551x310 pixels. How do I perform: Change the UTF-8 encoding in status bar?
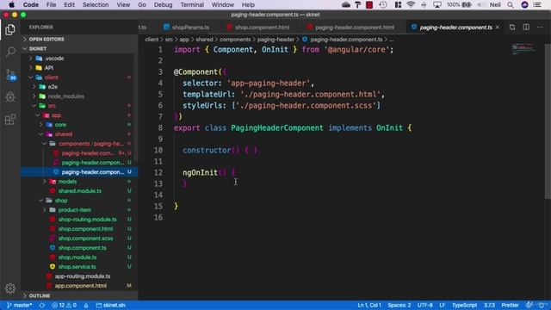coord(424,305)
